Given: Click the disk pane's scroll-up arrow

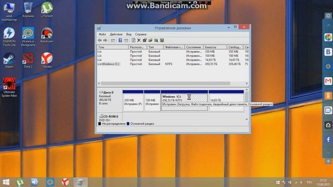Looking at the screenshot, I should point(247,90).
